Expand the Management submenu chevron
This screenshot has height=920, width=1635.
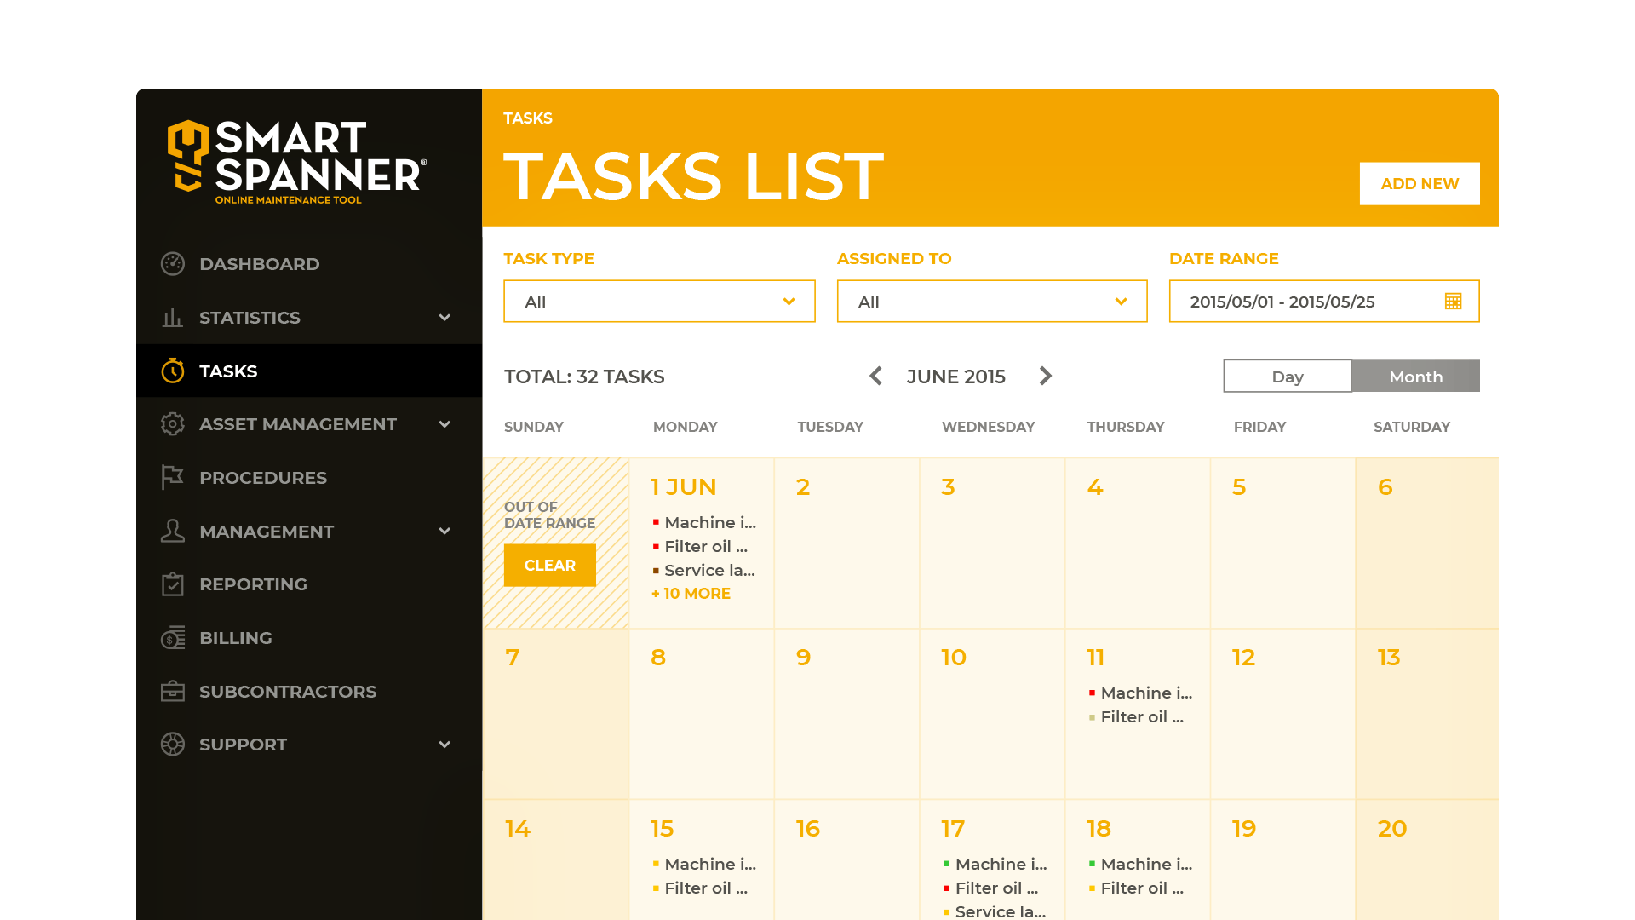[445, 531]
